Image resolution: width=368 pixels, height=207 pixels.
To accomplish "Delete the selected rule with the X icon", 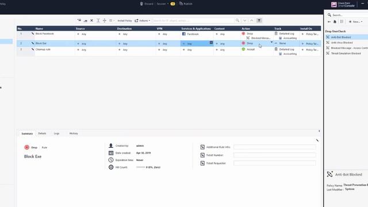I will click(x=92, y=21).
